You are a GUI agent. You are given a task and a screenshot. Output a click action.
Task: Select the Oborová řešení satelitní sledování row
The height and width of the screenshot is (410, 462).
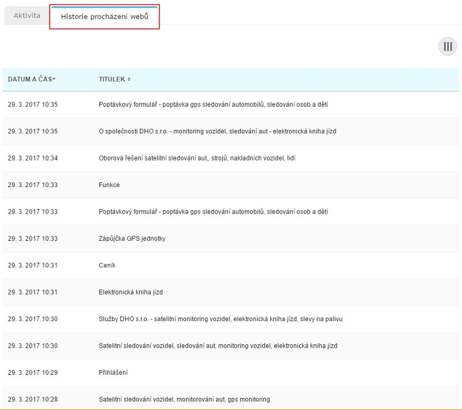pyautogui.click(x=197, y=158)
